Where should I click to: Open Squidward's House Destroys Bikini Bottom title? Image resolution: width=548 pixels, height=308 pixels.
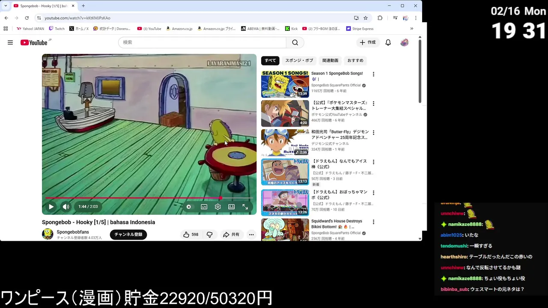tap(337, 224)
